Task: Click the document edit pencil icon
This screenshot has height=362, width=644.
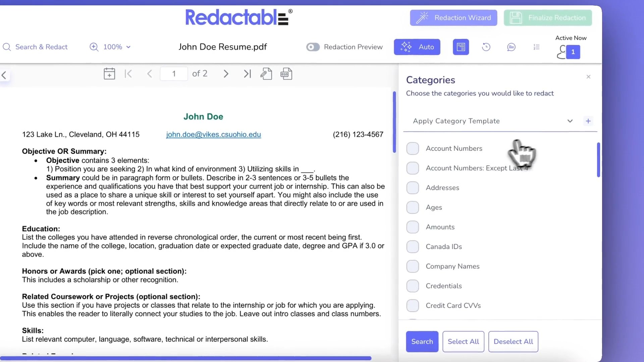Action: tap(266, 74)
